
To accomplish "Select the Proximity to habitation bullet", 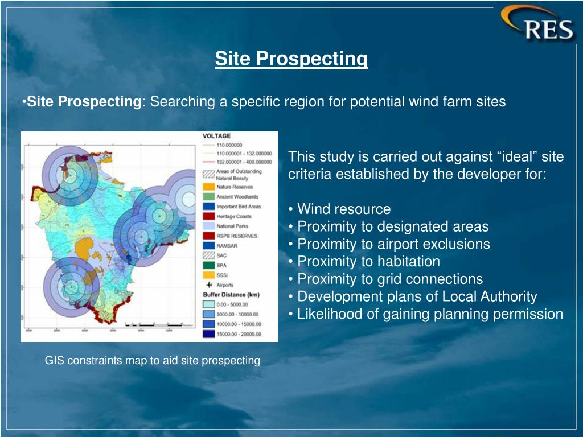I will pyautogui.click(x=364, y=261).
